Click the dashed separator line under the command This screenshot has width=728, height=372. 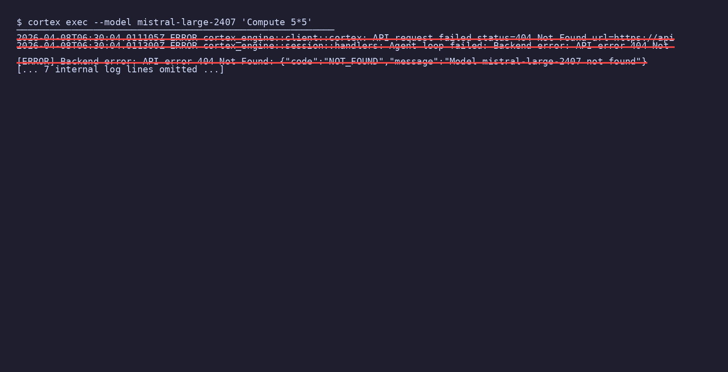click(175, 30)
